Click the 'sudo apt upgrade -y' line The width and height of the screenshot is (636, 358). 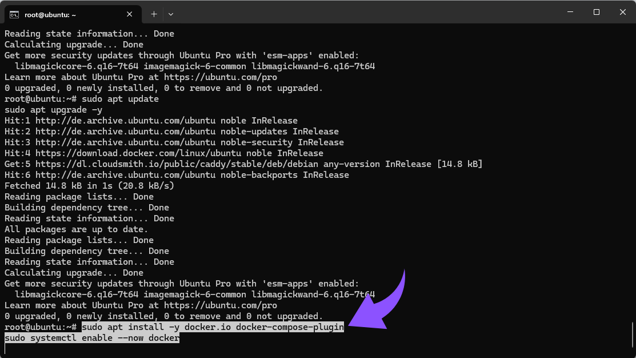[54, 110]
